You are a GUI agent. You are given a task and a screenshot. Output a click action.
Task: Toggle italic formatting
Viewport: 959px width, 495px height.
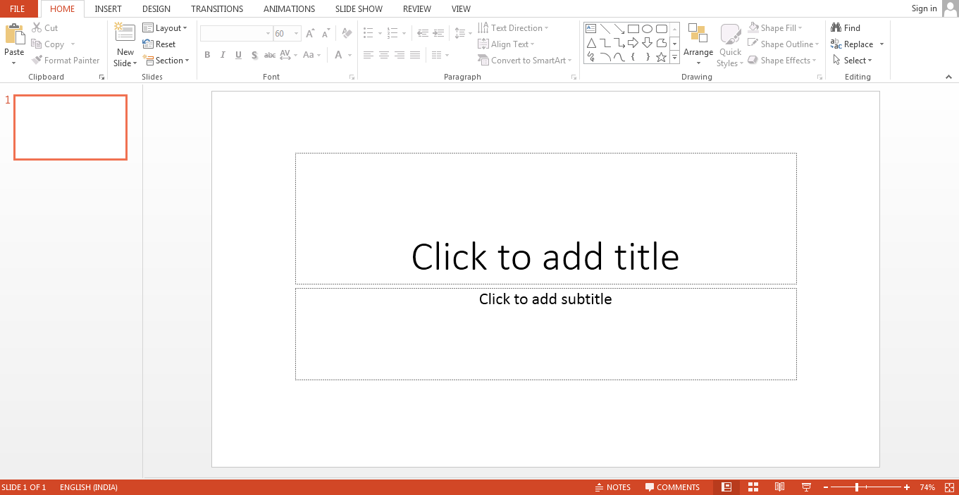(x=222, y=55)
